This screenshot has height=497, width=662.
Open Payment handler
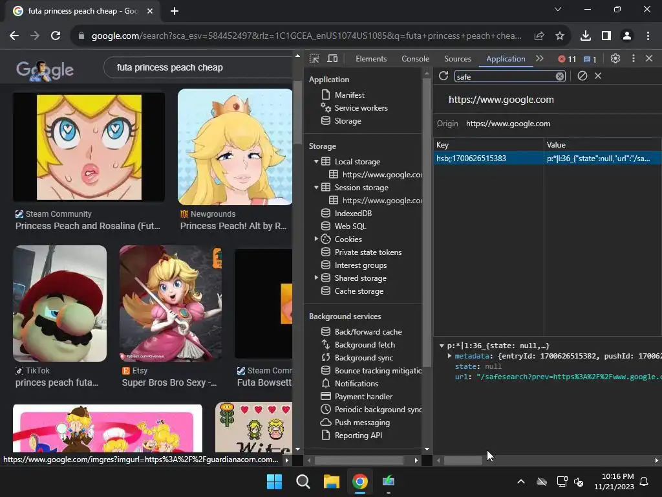point(363,397)
